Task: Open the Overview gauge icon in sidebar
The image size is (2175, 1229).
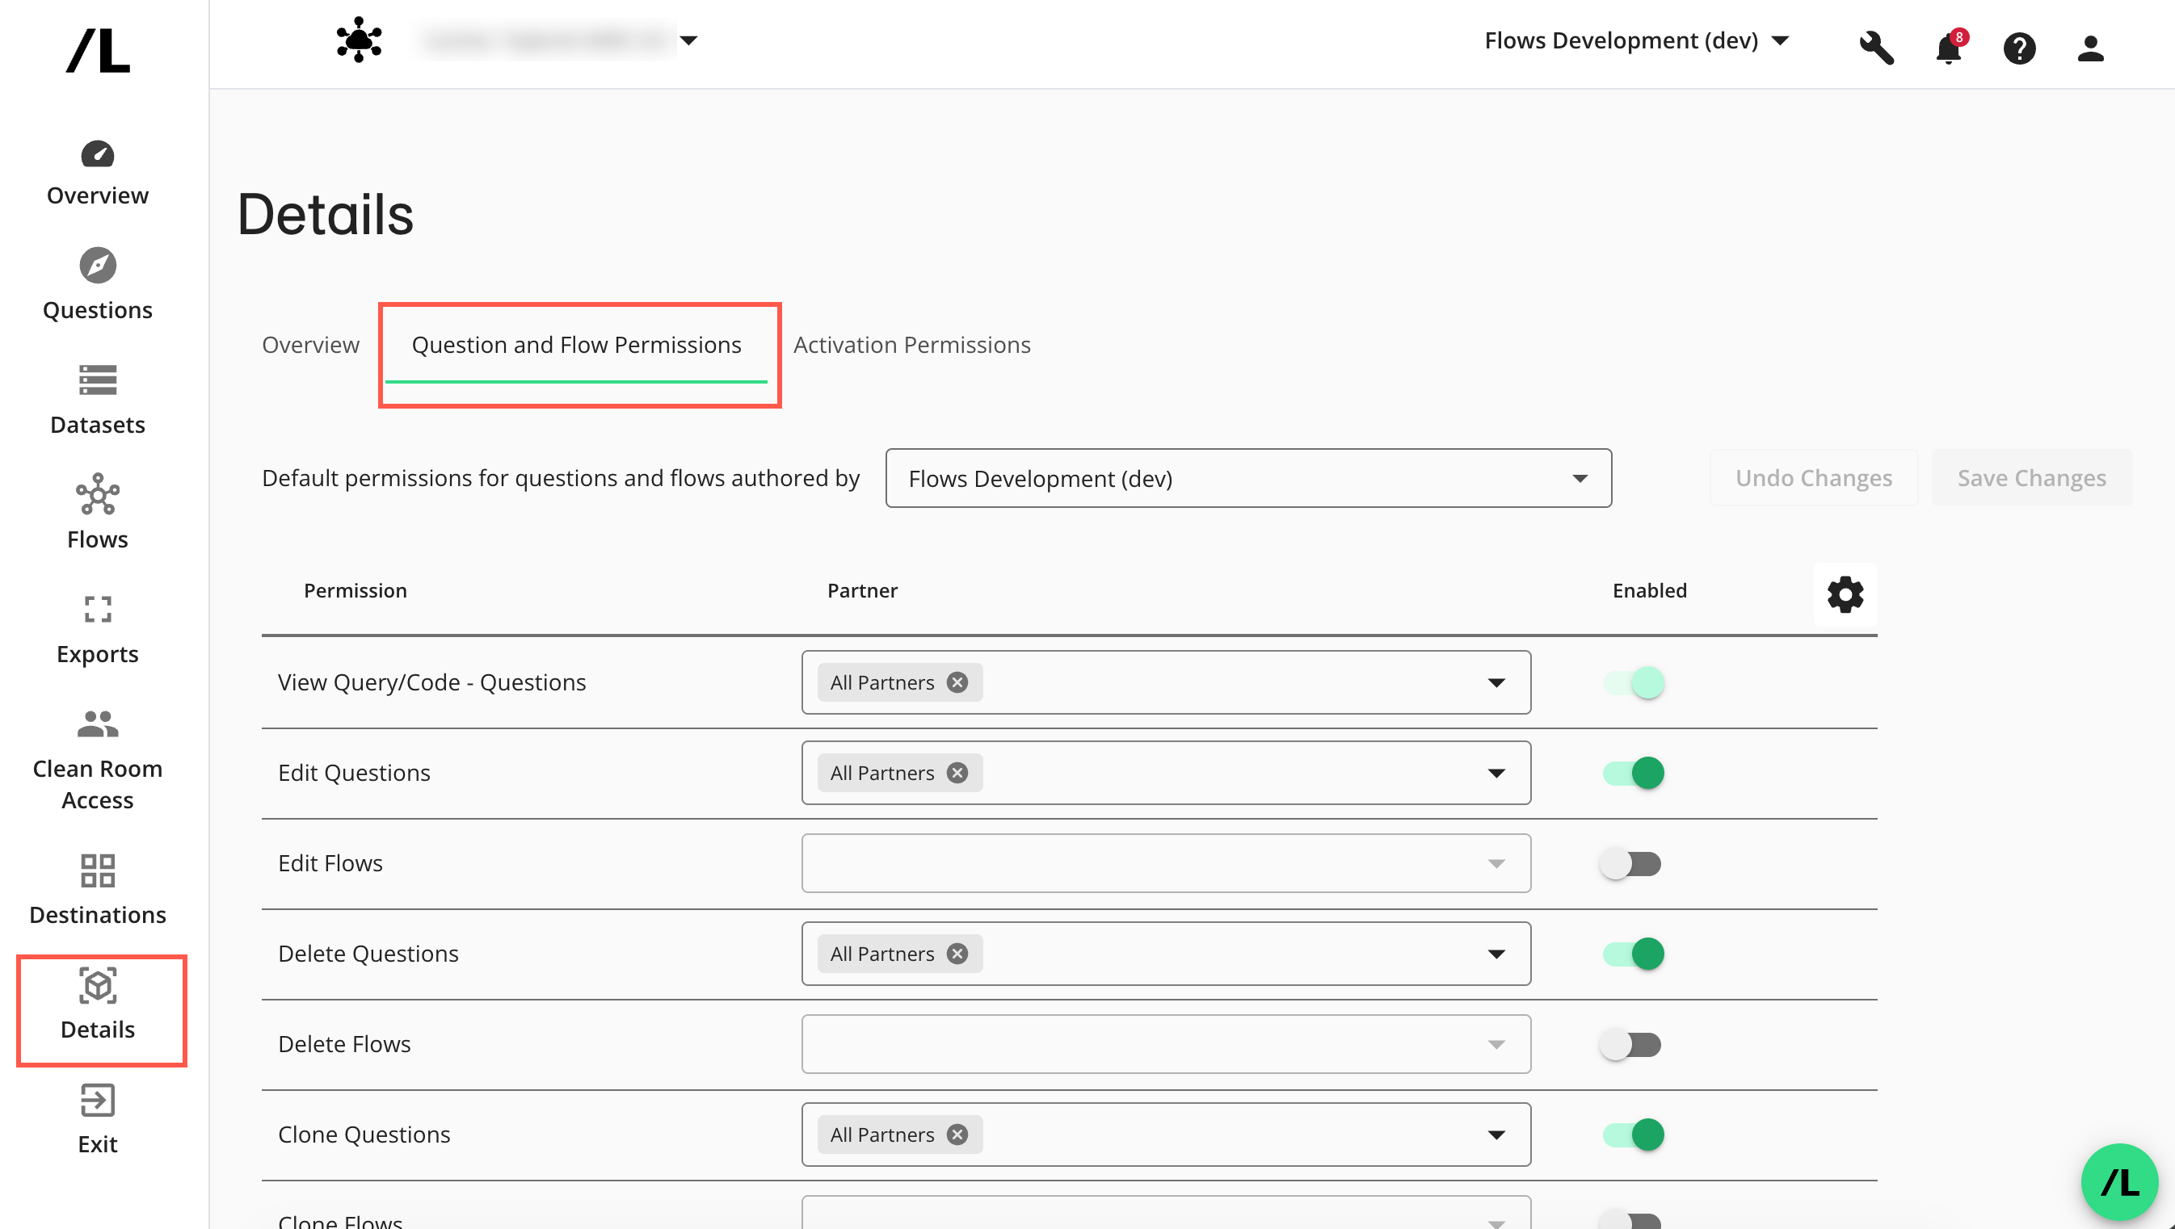Action: 97,154
